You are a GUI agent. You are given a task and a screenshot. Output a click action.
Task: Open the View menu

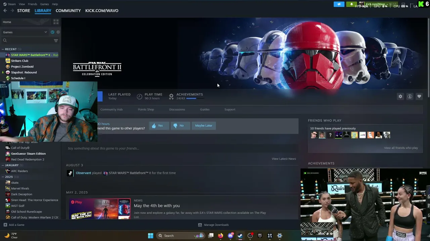click(x=22, y=4)
